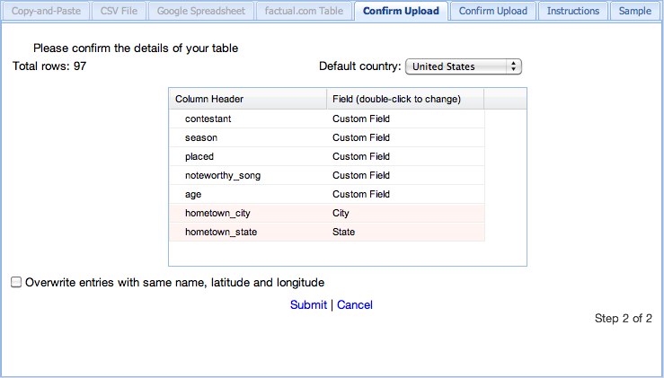Select the State field for hometown_state
664x378 pixels.
pos(343,232)
